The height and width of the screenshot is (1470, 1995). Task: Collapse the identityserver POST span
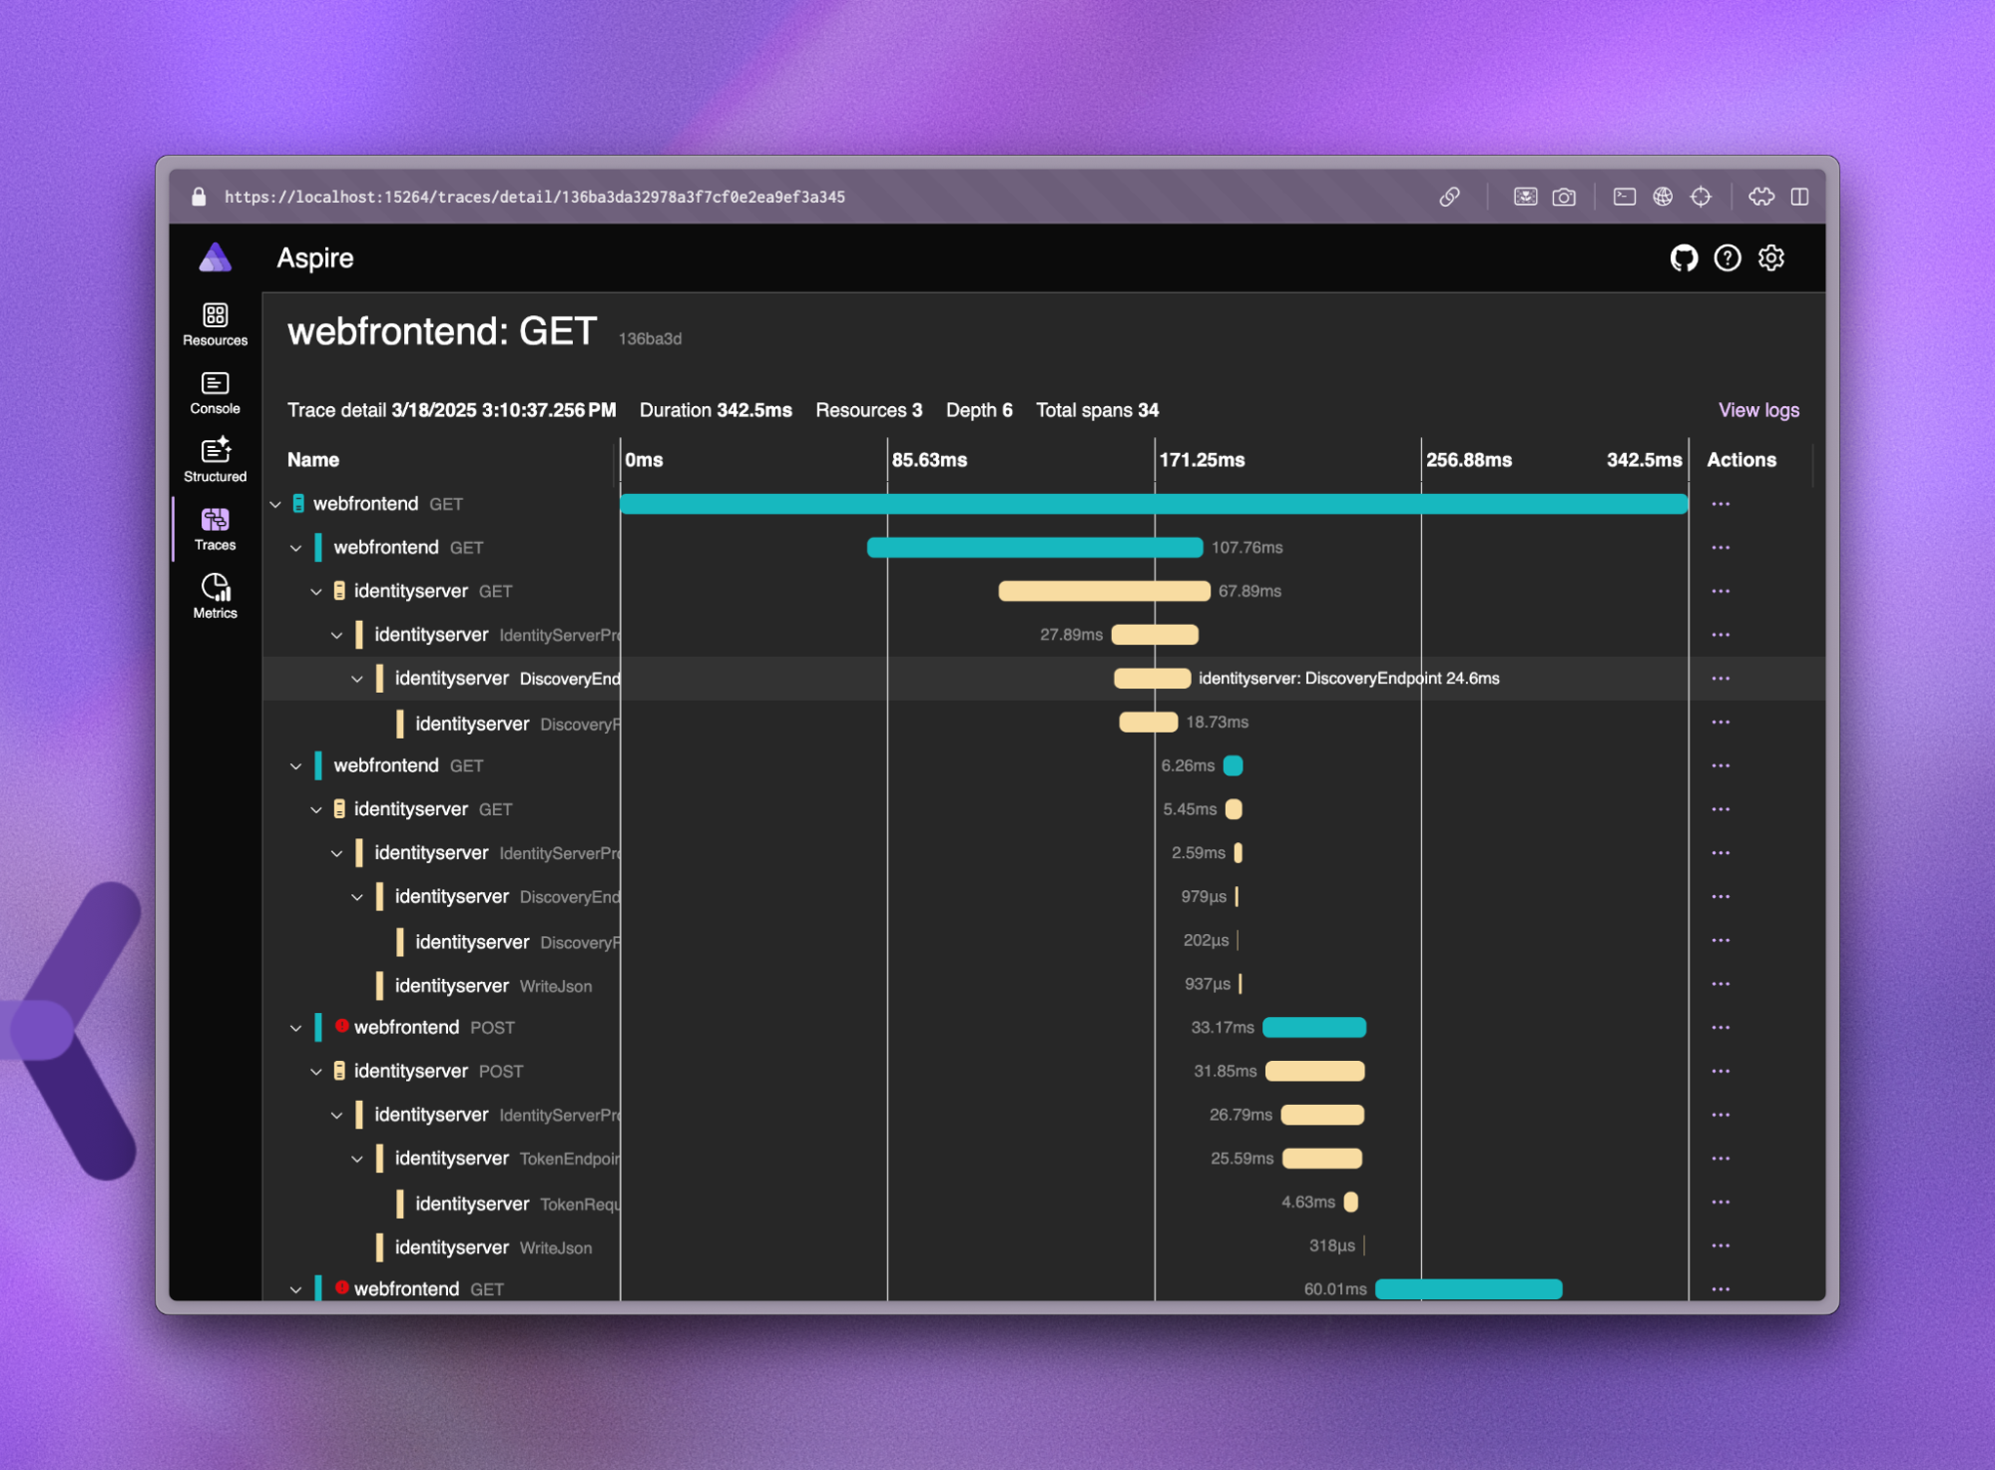click(316, 1072)
